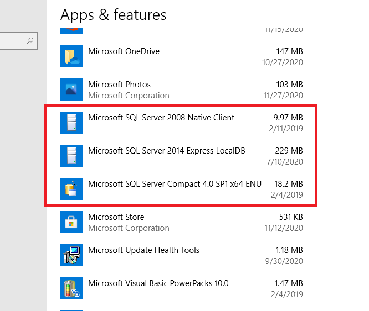This screenshot has width=369, height=311.
Task: Click the Microsoft Store shopping bag icon
Action: pyautogui.click(x=71, y=222)
